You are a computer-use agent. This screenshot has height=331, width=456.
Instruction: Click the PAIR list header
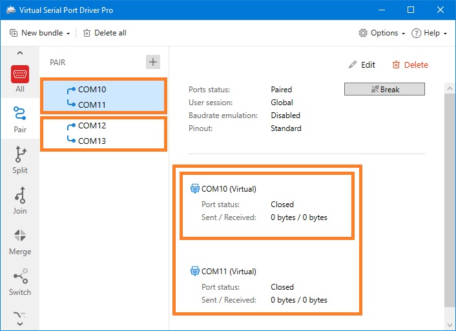click(x=57, y=62)
